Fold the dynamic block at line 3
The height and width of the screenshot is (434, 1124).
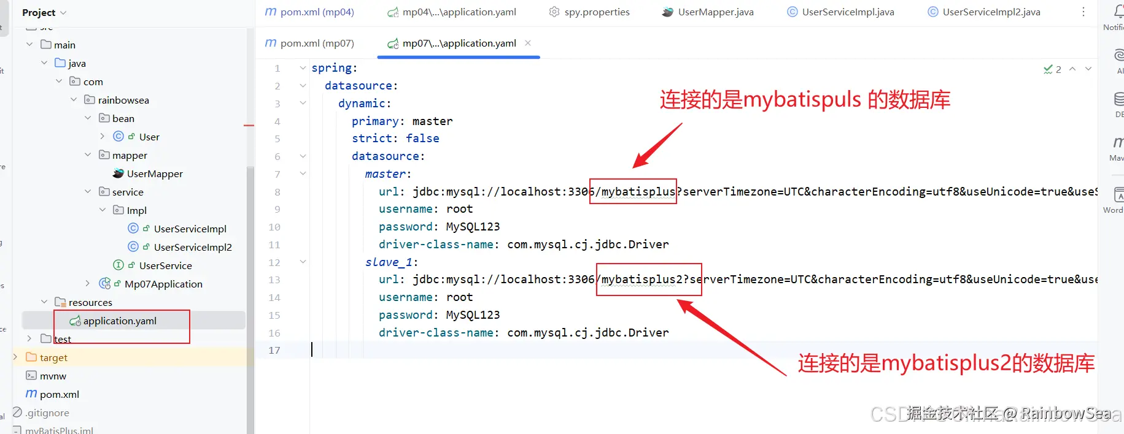click(303, 103)
